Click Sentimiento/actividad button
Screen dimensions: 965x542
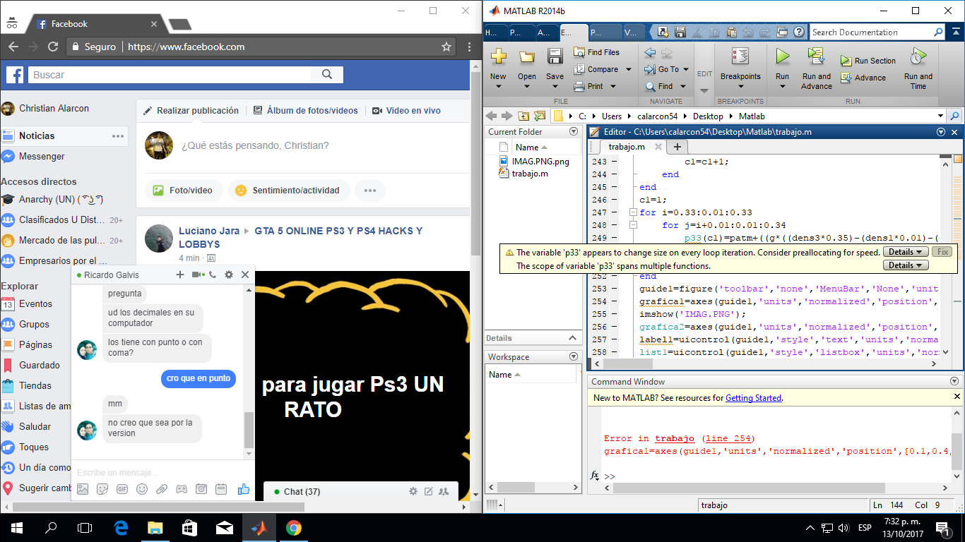point(288,191)
